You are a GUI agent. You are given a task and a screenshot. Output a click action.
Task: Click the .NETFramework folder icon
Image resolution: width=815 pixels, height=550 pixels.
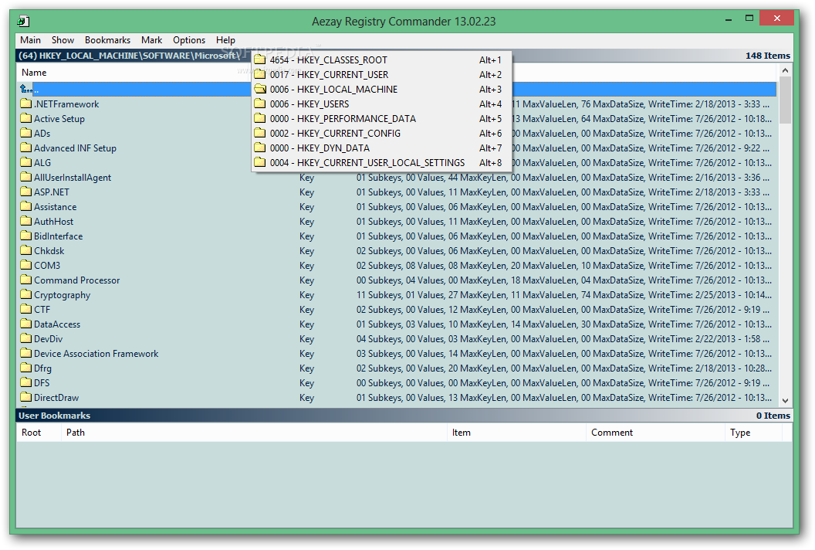coord(26,104)
